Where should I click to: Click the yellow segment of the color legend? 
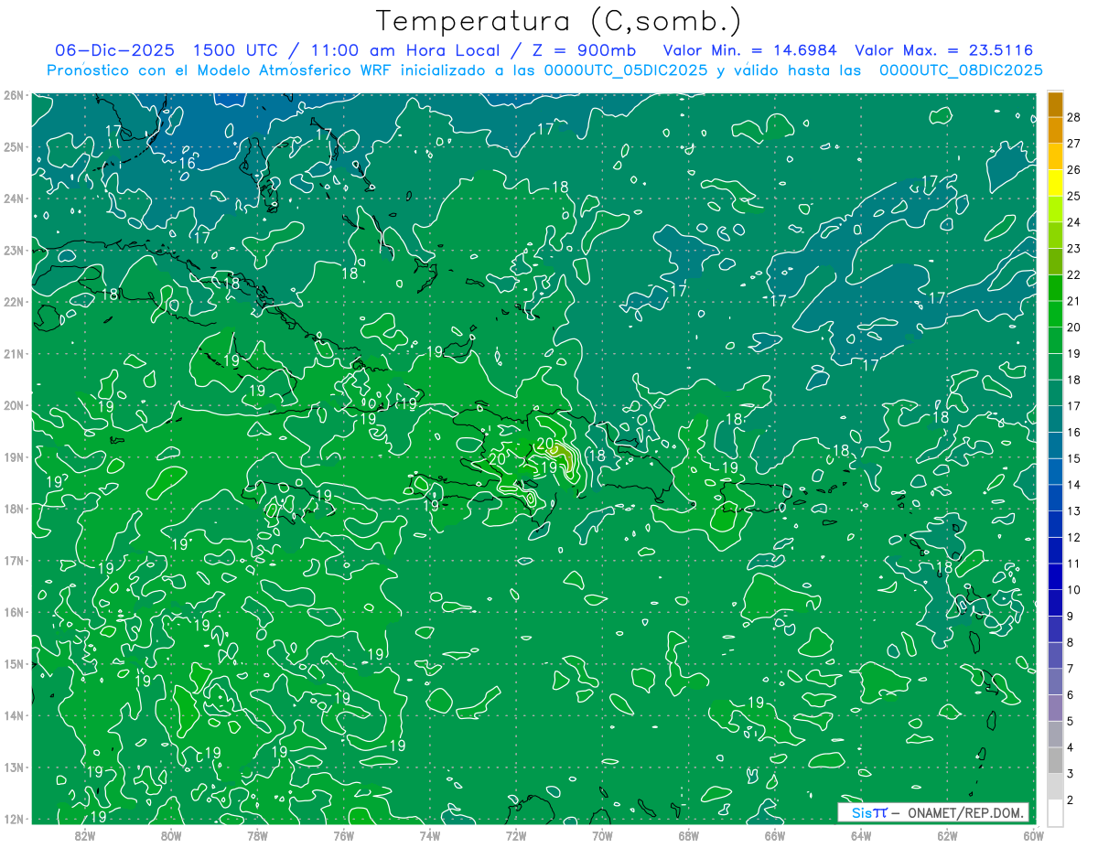point(1055,183)
